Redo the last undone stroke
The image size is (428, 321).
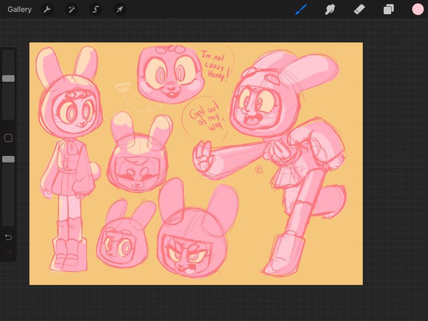(8, 254)
